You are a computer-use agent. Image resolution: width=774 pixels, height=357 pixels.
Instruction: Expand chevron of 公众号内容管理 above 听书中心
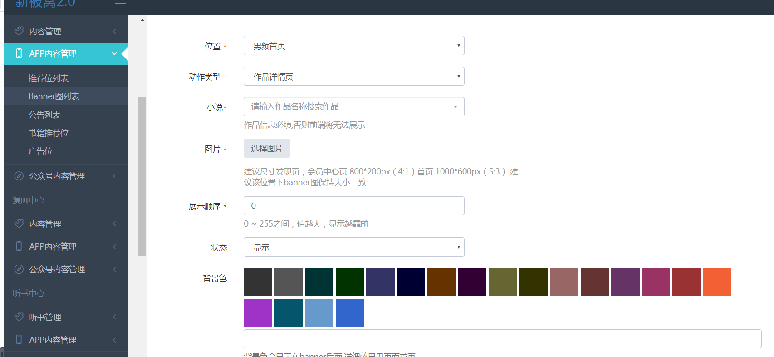pos(114,269)
